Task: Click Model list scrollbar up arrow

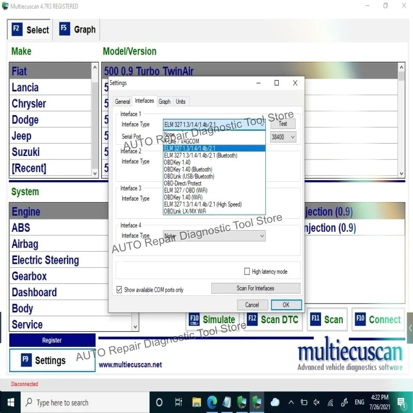Action: pyautogui.click(x=401, y=68)
